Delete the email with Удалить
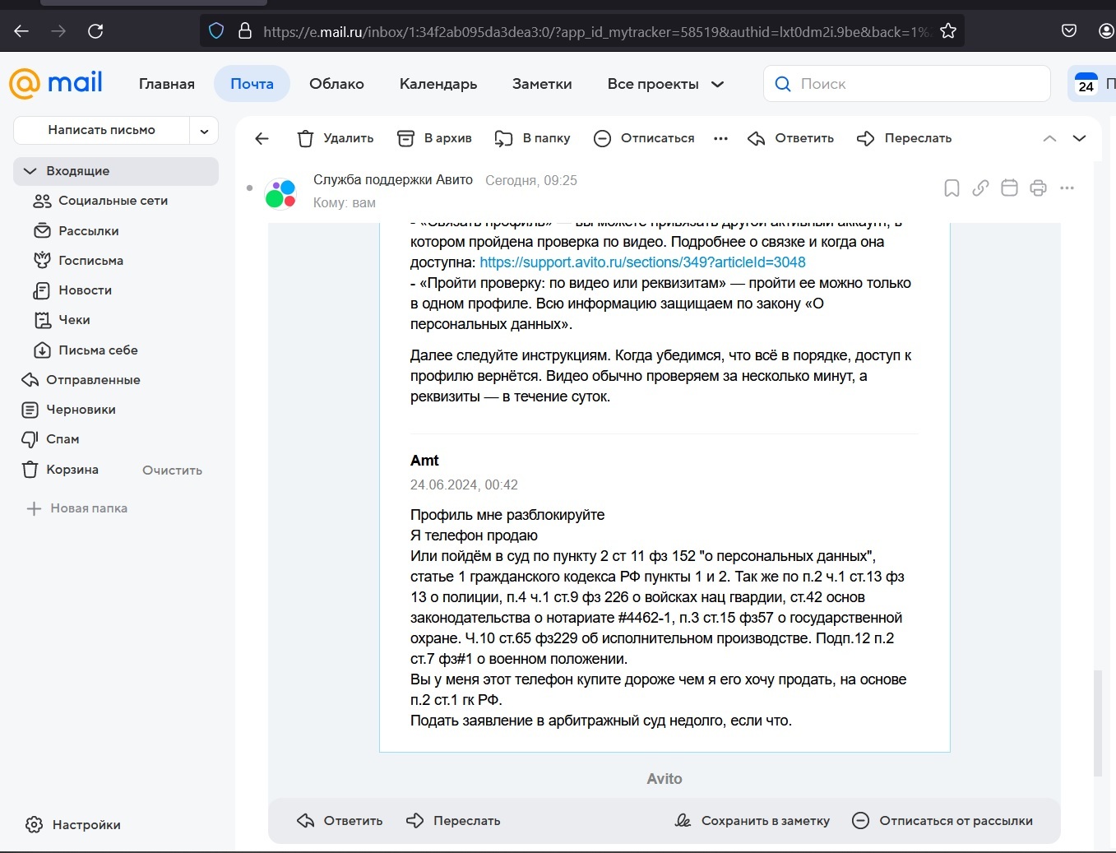 (336, 138)
